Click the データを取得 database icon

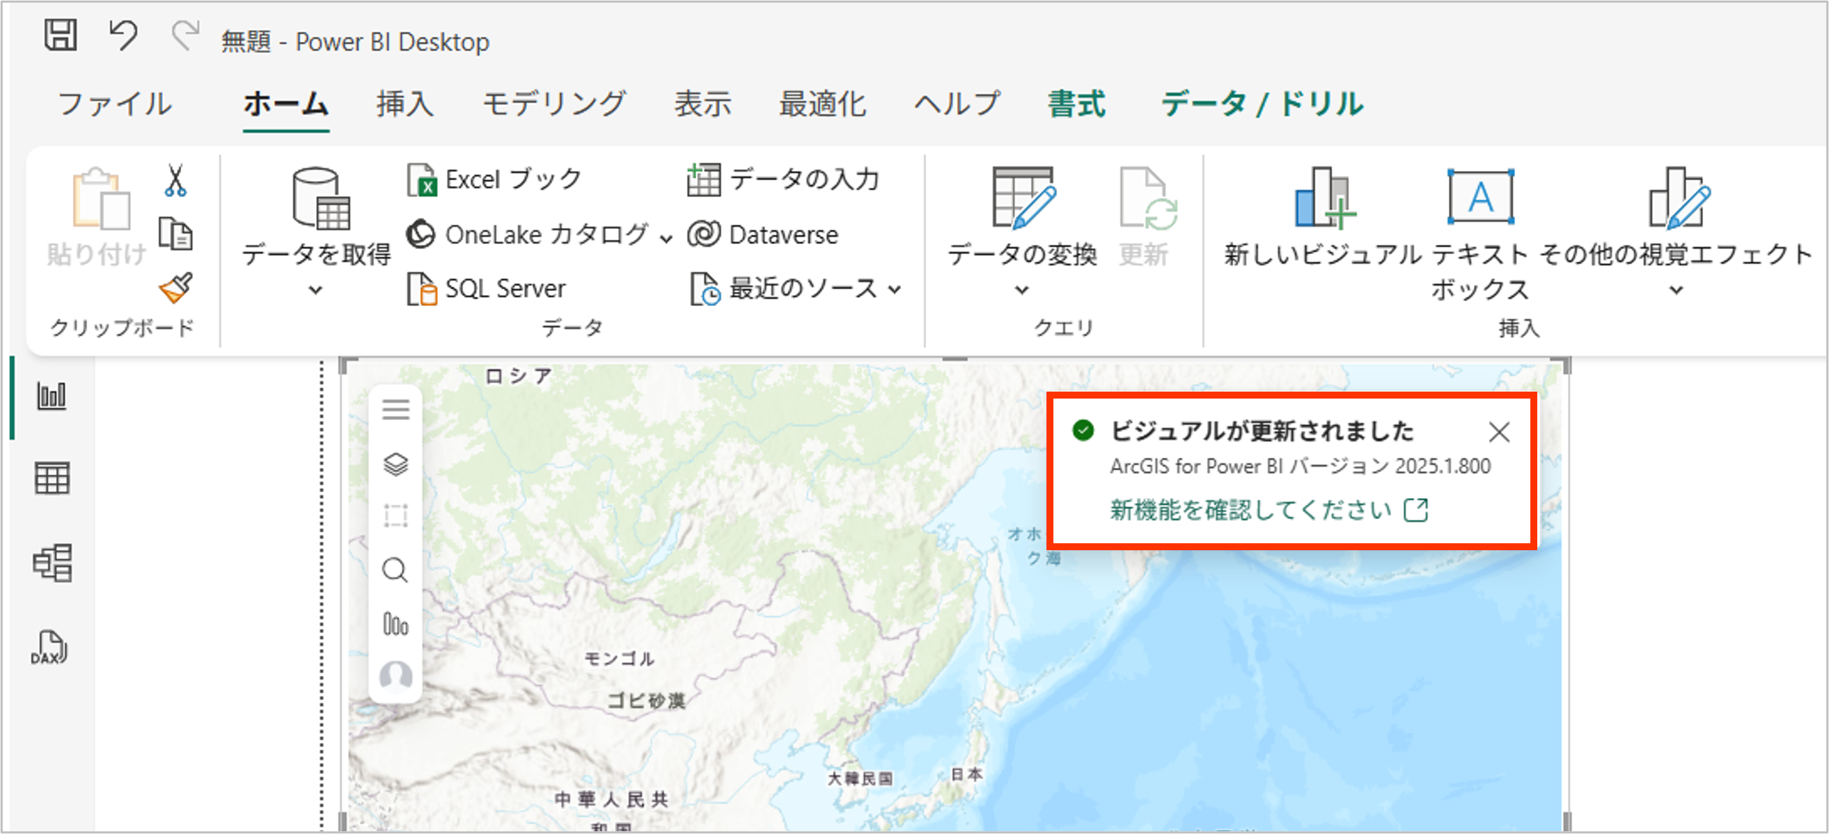pyautogui.click(x=321, y=198)
